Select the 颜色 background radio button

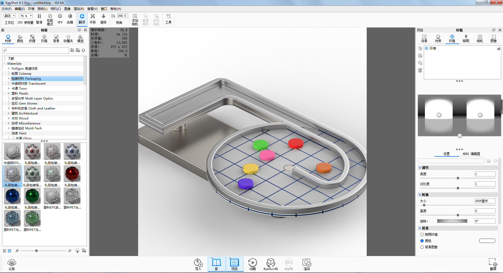point(422,241)
